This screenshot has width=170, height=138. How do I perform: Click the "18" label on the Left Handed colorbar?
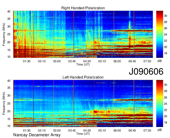165,122
